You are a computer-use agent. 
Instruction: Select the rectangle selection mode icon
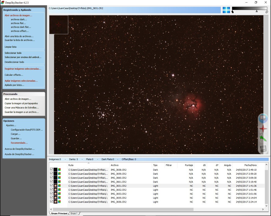pyautogui.click(x=263, y=118)
